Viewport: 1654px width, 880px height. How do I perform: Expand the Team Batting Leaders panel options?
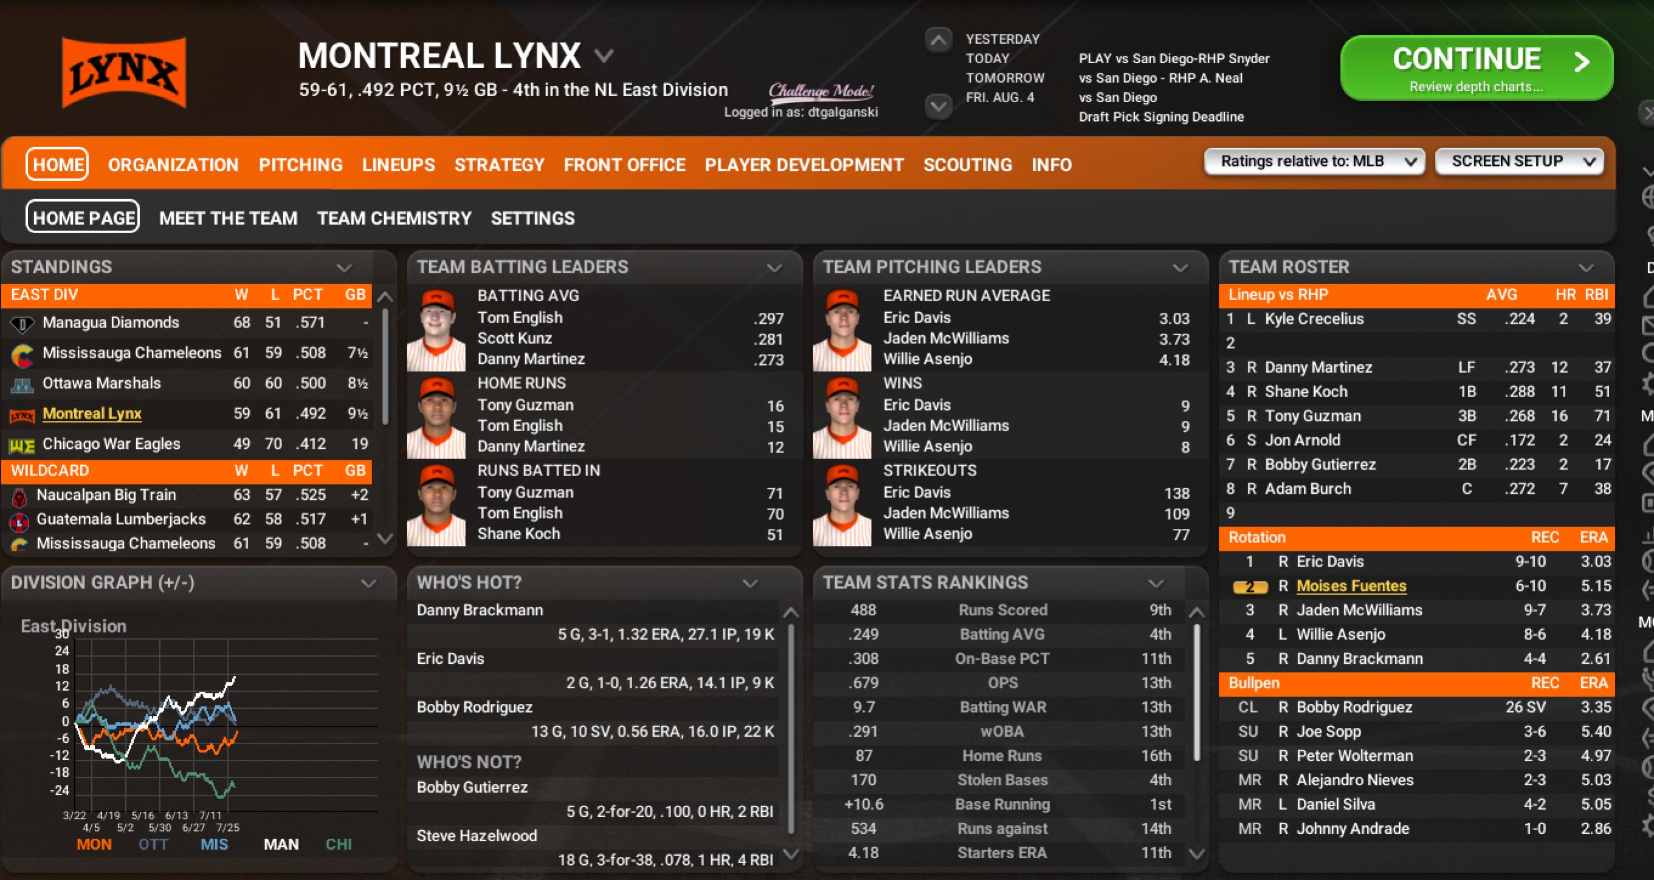[774, 267]
